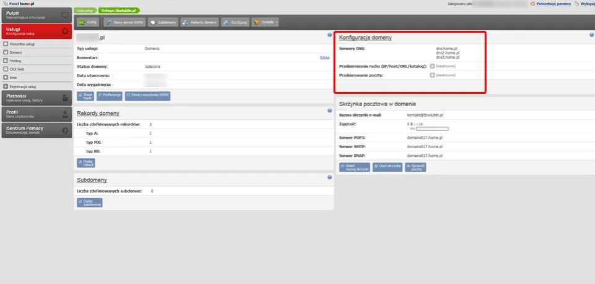Toggle the inactive Przekierowanie poczty status box
Image resolution: width=595 pixels, height=284 pixels.
[432, 75]
